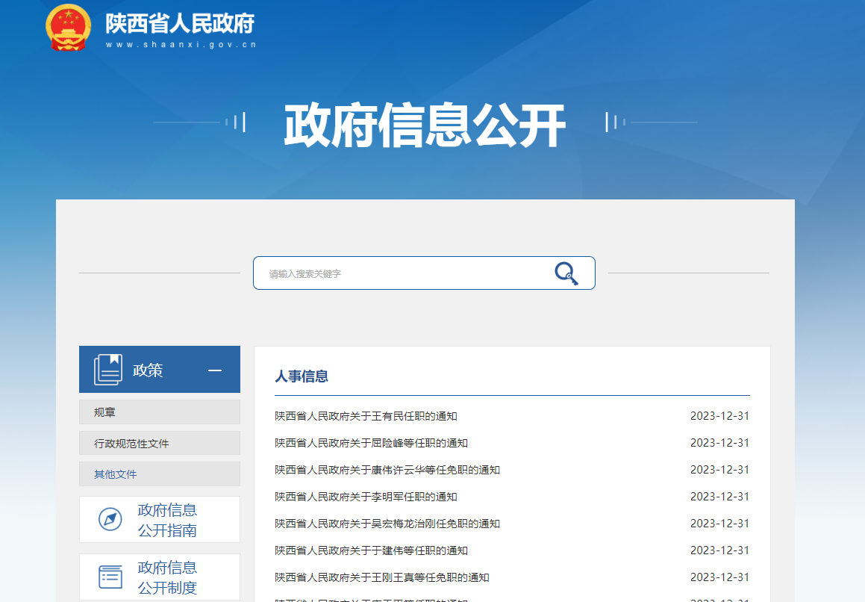The width and height of the screenshot is (865, 602).
Task: Select 规章 in the sidebar menu
Action: tap(160, 412)
